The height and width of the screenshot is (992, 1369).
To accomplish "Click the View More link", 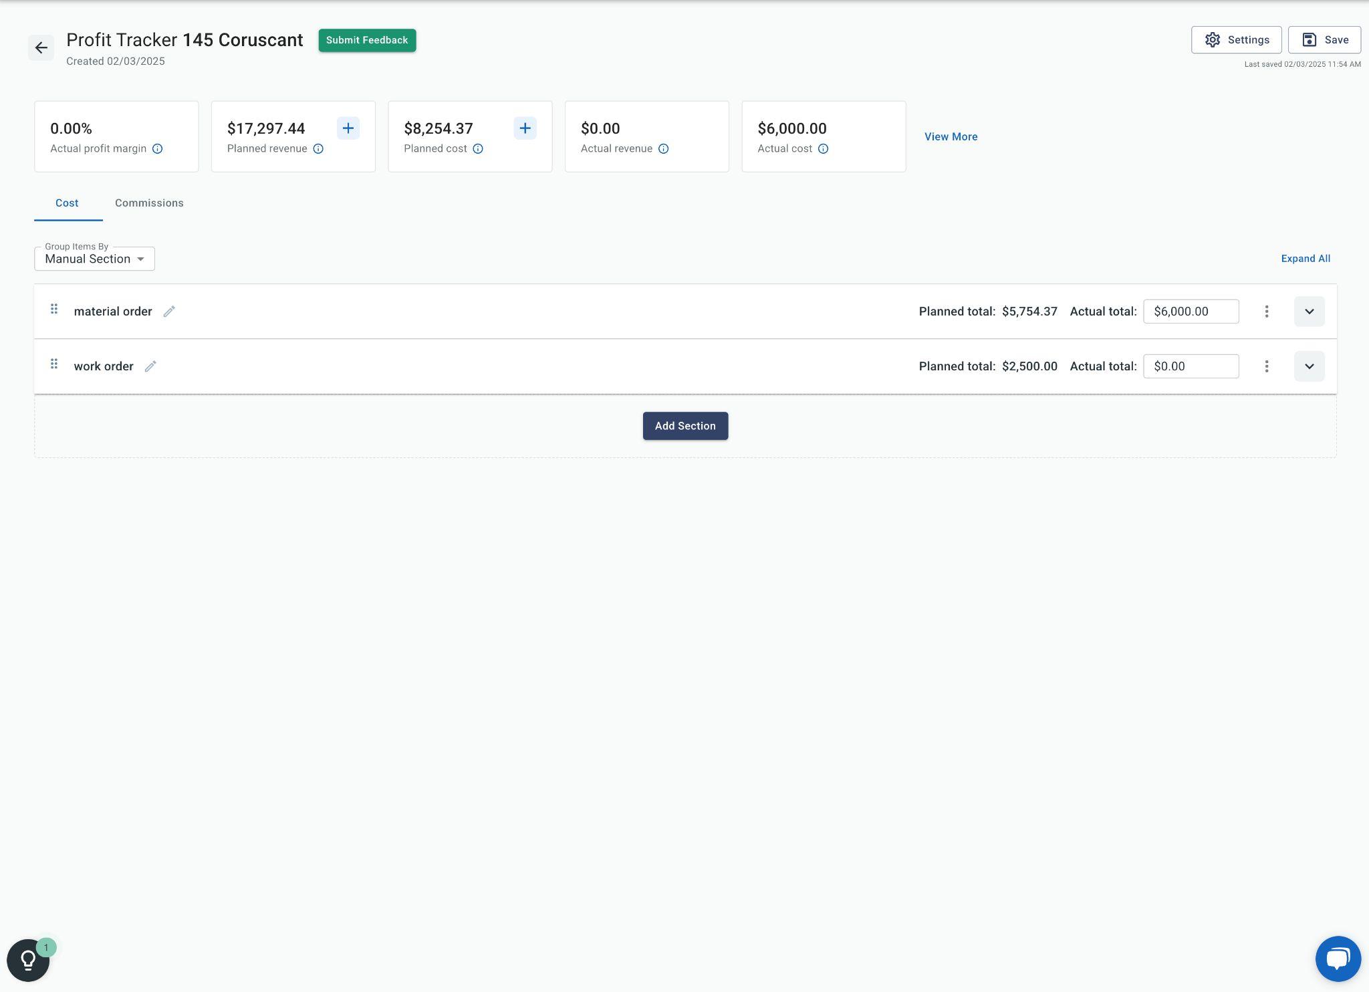I will 951,137.
